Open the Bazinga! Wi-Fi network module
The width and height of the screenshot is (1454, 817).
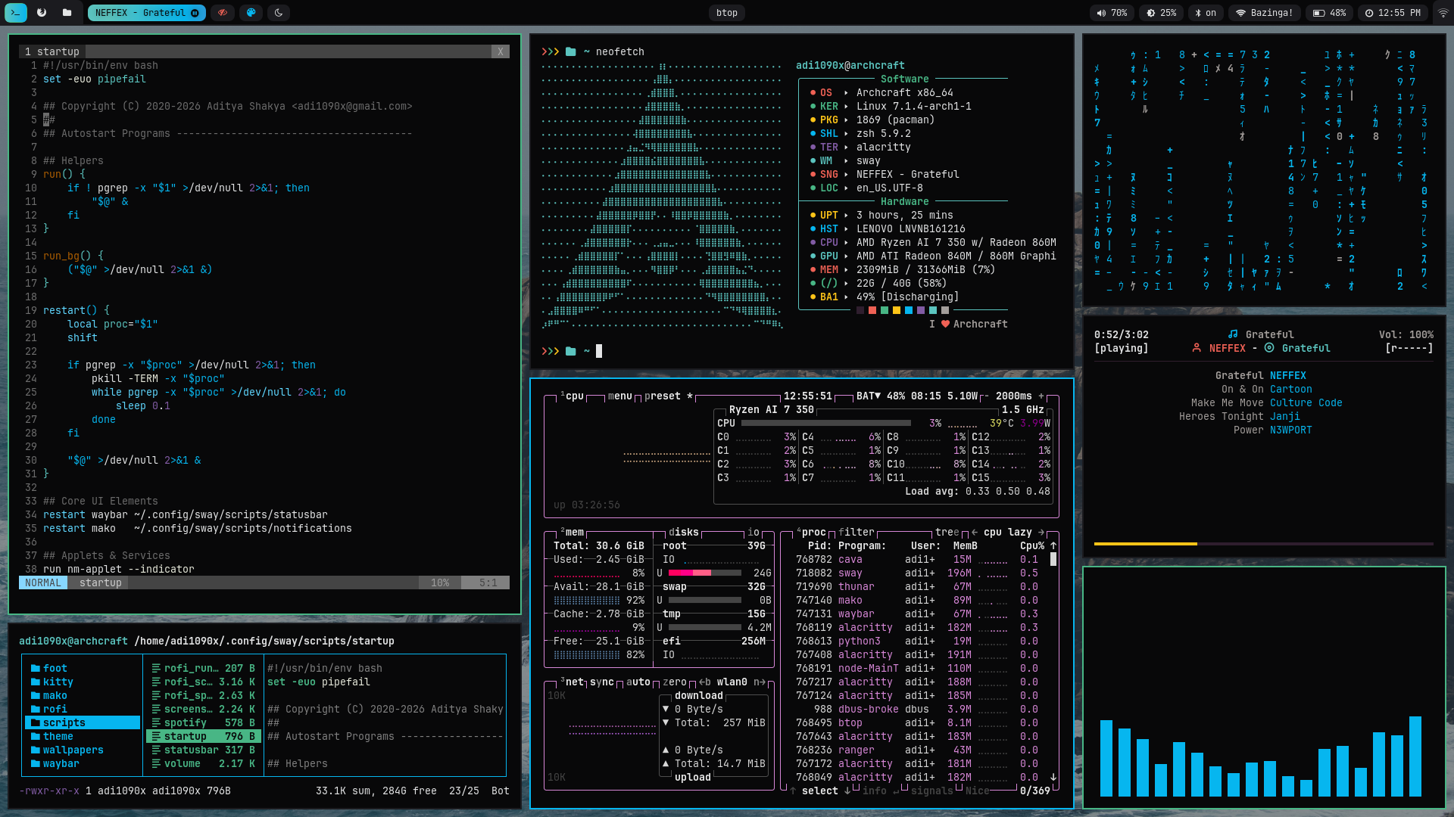1265,13
